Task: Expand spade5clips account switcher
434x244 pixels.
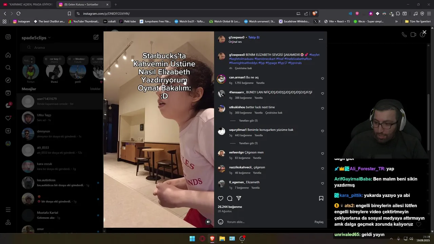Action: (x=36, y=38)
